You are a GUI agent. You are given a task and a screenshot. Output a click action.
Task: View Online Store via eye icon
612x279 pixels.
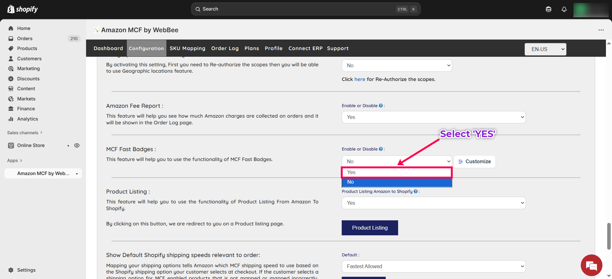click(77, 145)
